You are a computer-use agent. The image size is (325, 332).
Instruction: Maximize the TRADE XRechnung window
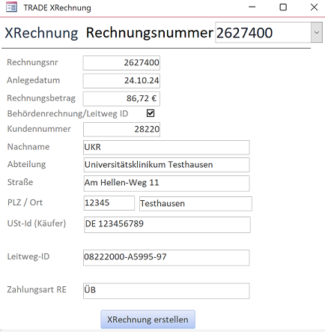283,7
